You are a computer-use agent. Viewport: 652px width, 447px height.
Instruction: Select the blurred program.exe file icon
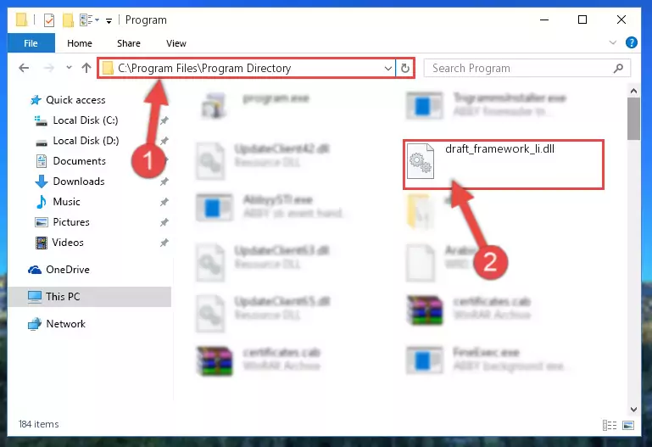214,105
